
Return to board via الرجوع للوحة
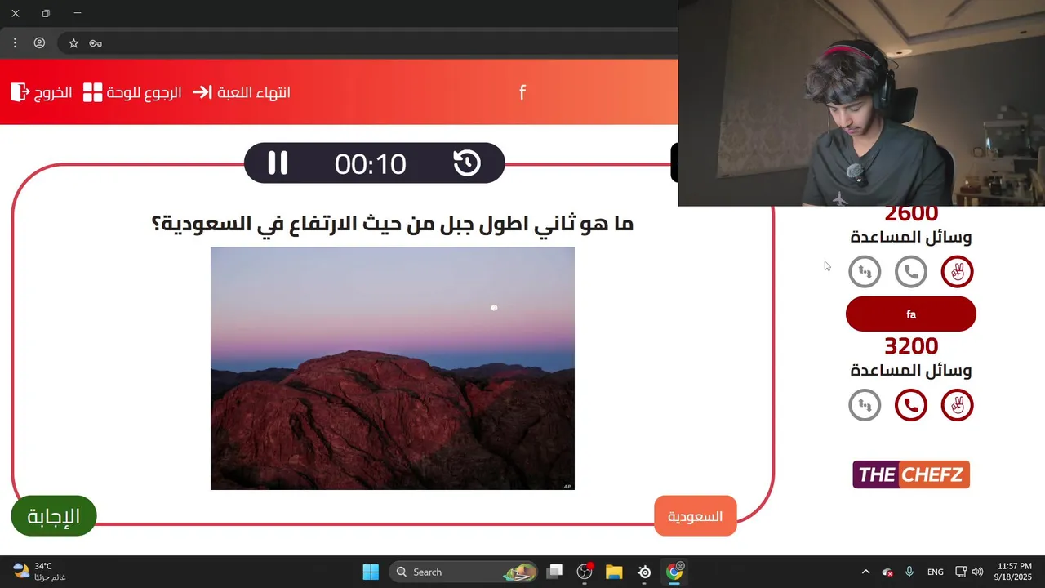point(132,92)
